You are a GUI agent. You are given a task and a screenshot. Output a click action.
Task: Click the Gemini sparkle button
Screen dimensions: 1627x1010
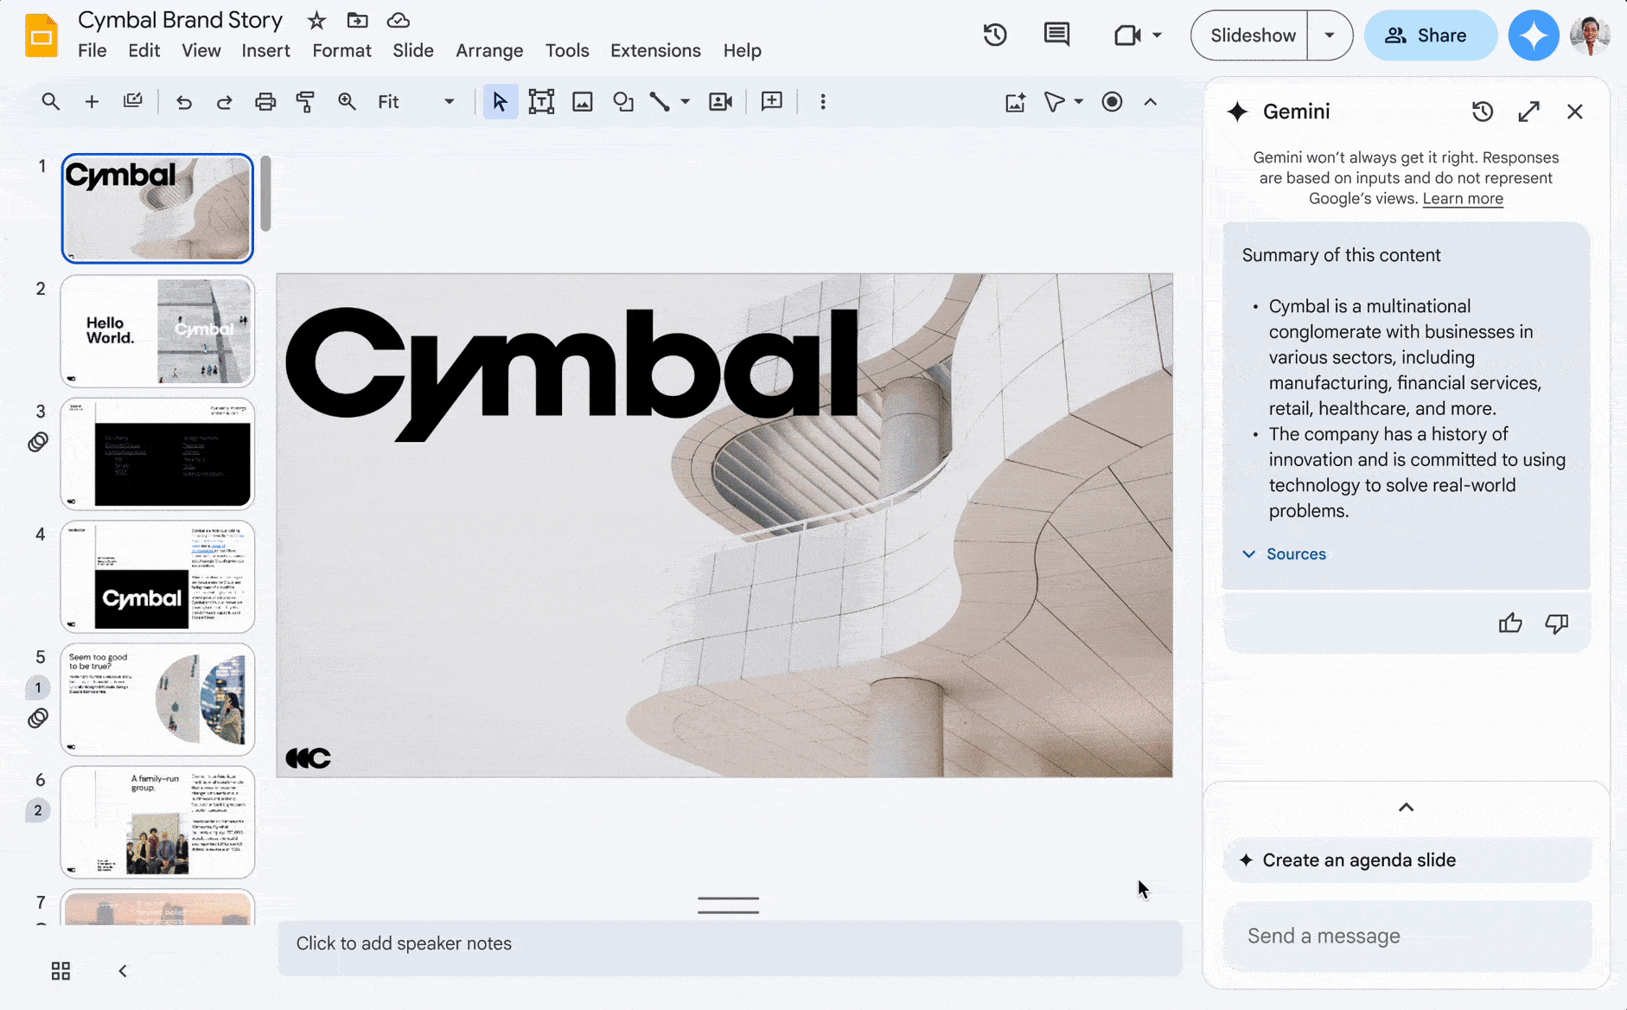tap(1533, 35)
